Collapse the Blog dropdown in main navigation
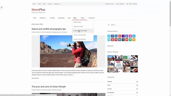The height and width of the screenshot is (96, 171). [76, 18]
